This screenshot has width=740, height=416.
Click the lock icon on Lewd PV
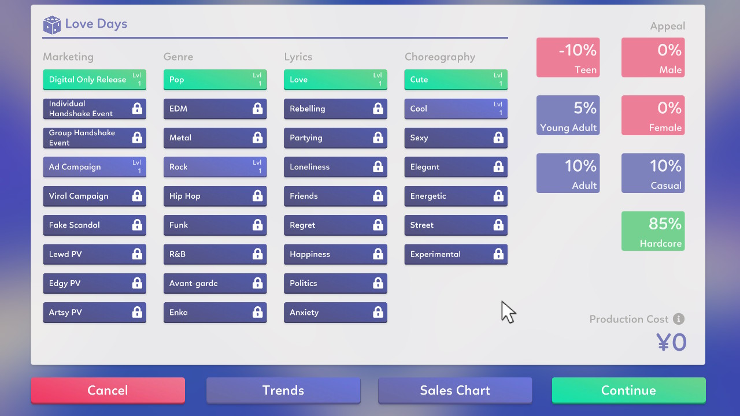click(137, 254)
